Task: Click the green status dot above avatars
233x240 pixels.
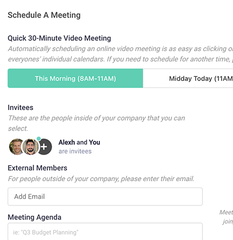Action: tap(39, 138)
